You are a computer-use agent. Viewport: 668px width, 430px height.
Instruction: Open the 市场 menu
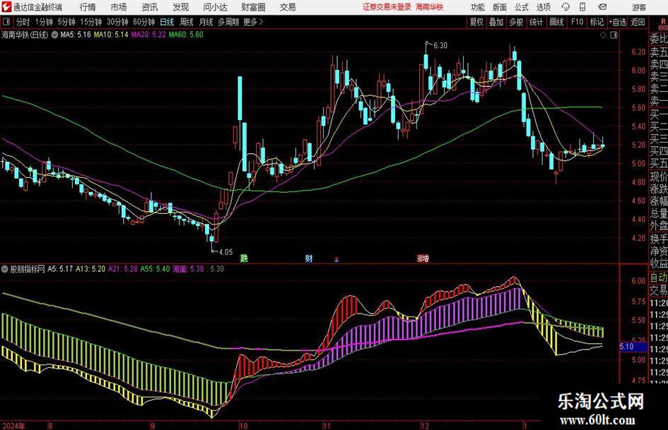[119, 7]
